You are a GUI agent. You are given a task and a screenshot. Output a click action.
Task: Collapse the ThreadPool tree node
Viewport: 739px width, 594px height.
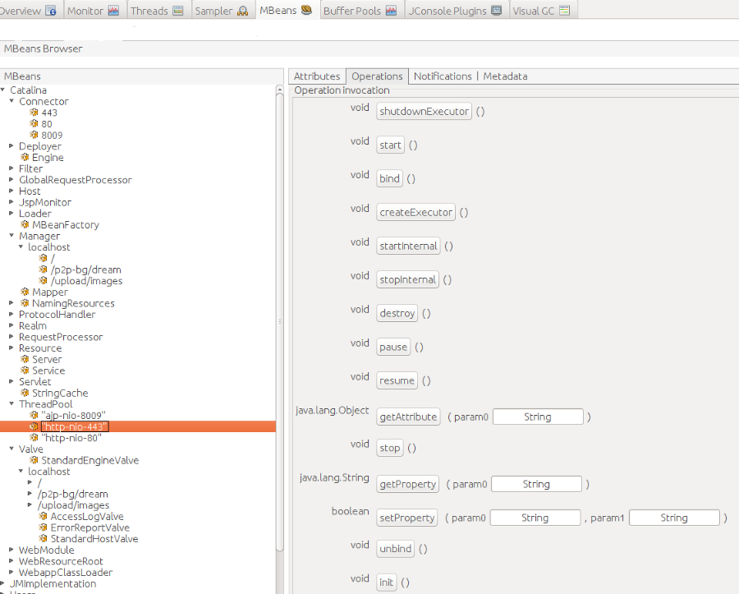(11, 404)
